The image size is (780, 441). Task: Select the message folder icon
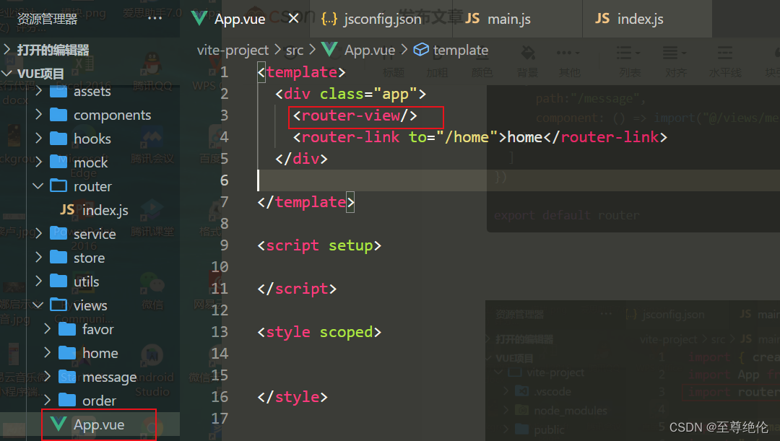click(x=67, y=376)
